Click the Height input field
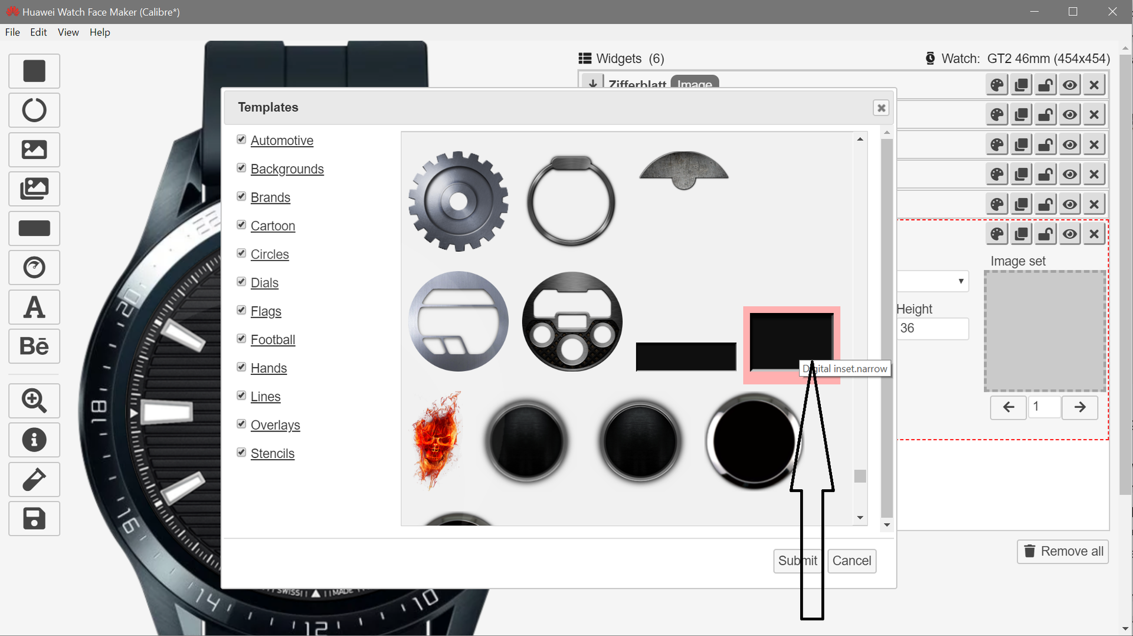1133x636 pixels. (933, 328)
